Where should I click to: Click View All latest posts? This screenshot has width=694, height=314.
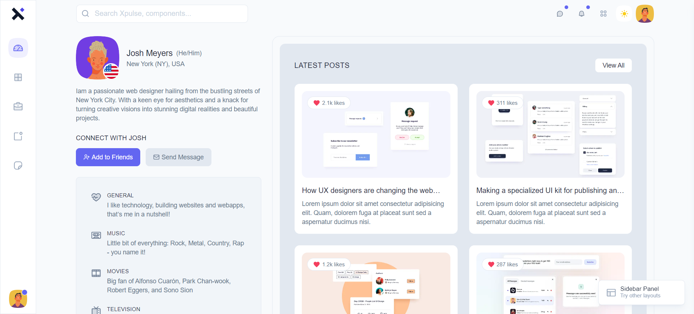point(613,65)
